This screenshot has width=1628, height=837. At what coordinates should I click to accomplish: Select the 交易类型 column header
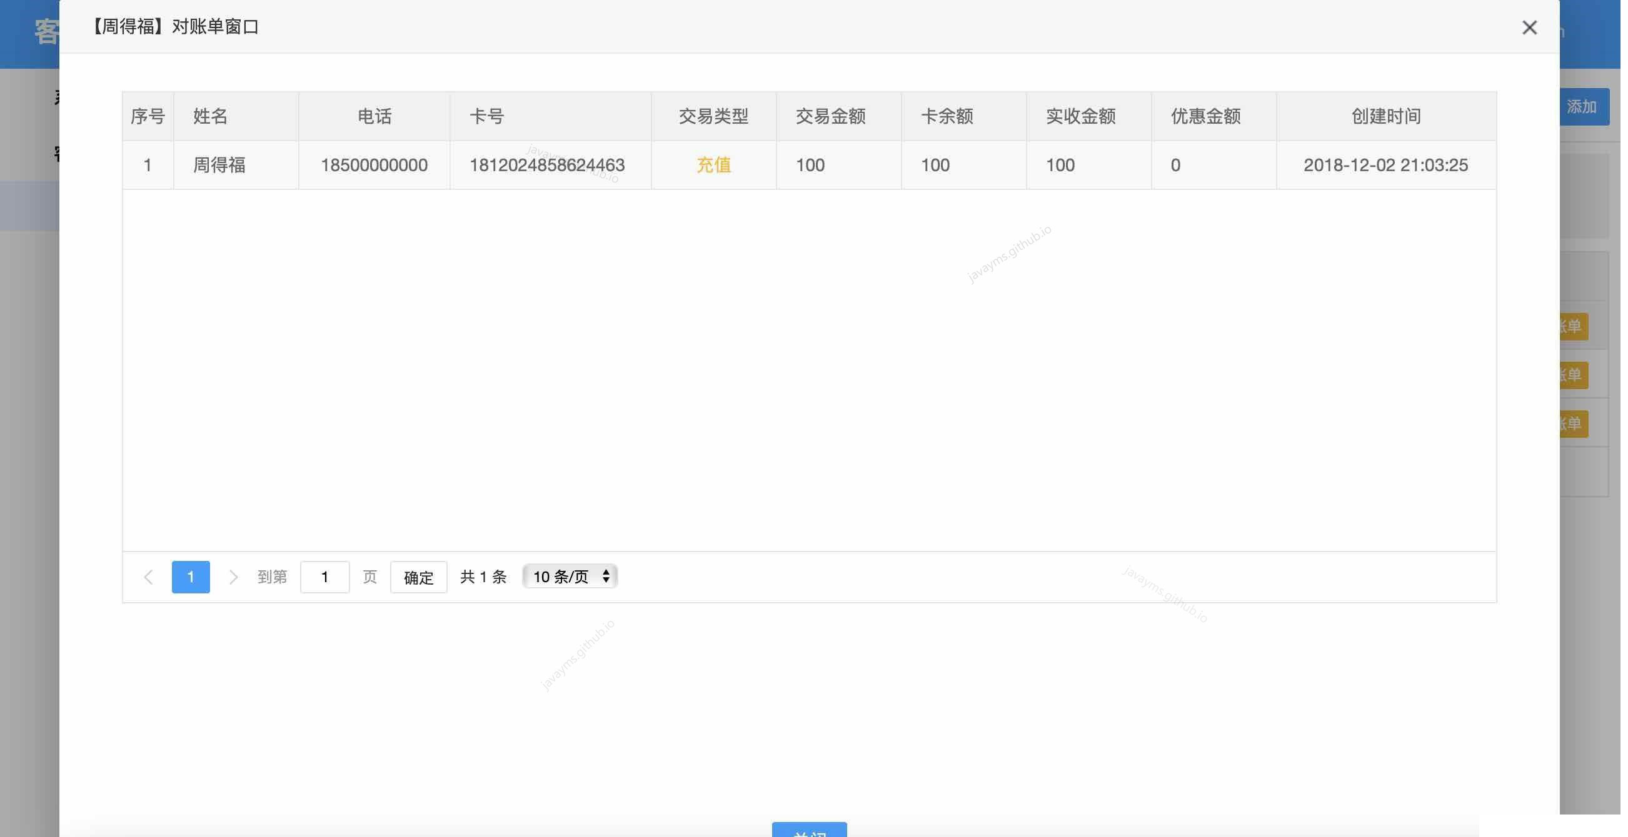(713, 116)
